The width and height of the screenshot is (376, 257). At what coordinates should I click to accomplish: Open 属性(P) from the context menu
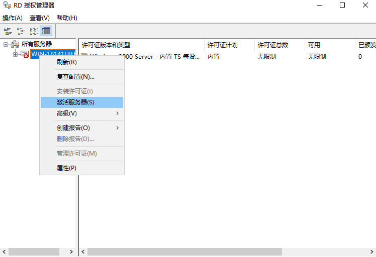pos(82,168)
